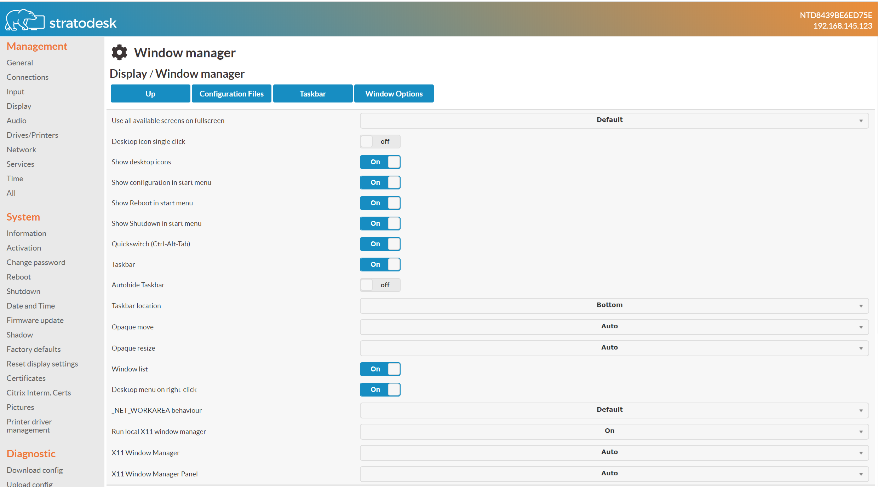
Task: Open X11 Window Manager Panel dropdown
Action: point(614,474)
